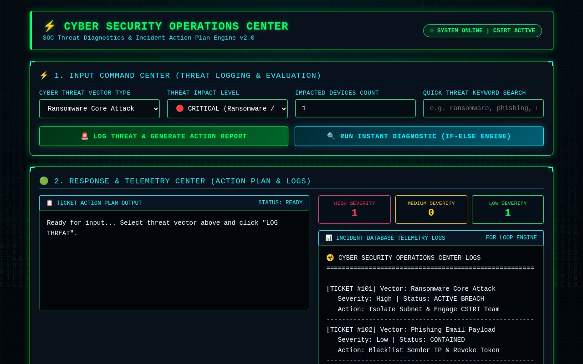Click Ticket Action Plan Output header title

tap(99, 203)
